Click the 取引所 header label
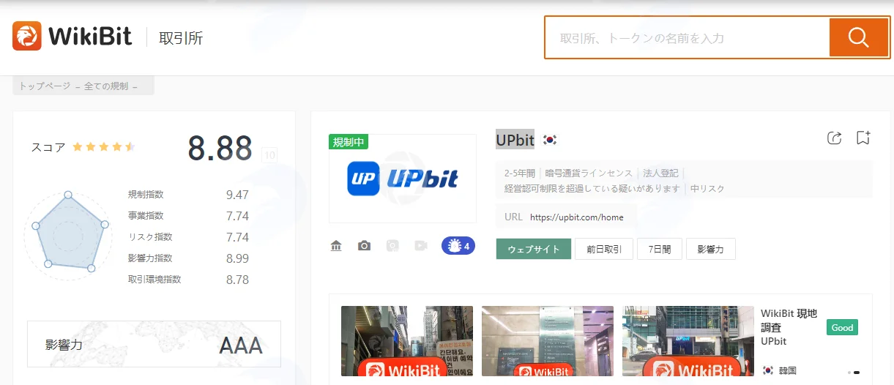Image resolution: width=894 pixels, height=385 pixels. coord(181,38)
